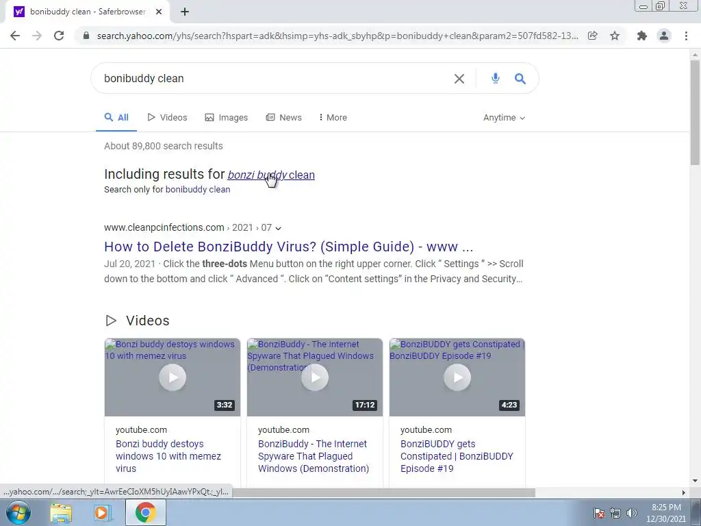Viewport: 701px width, 526px height.
Task: Play the 4:23 BonziBUDDY Constipated video
Action: pos(457,377)
